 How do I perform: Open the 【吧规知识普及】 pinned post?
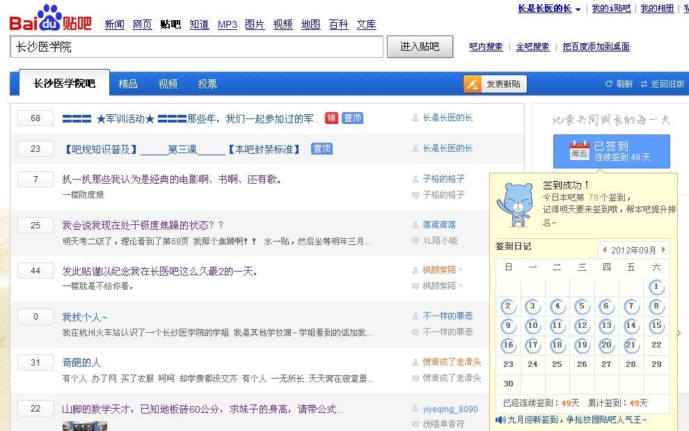coord(182,150)
